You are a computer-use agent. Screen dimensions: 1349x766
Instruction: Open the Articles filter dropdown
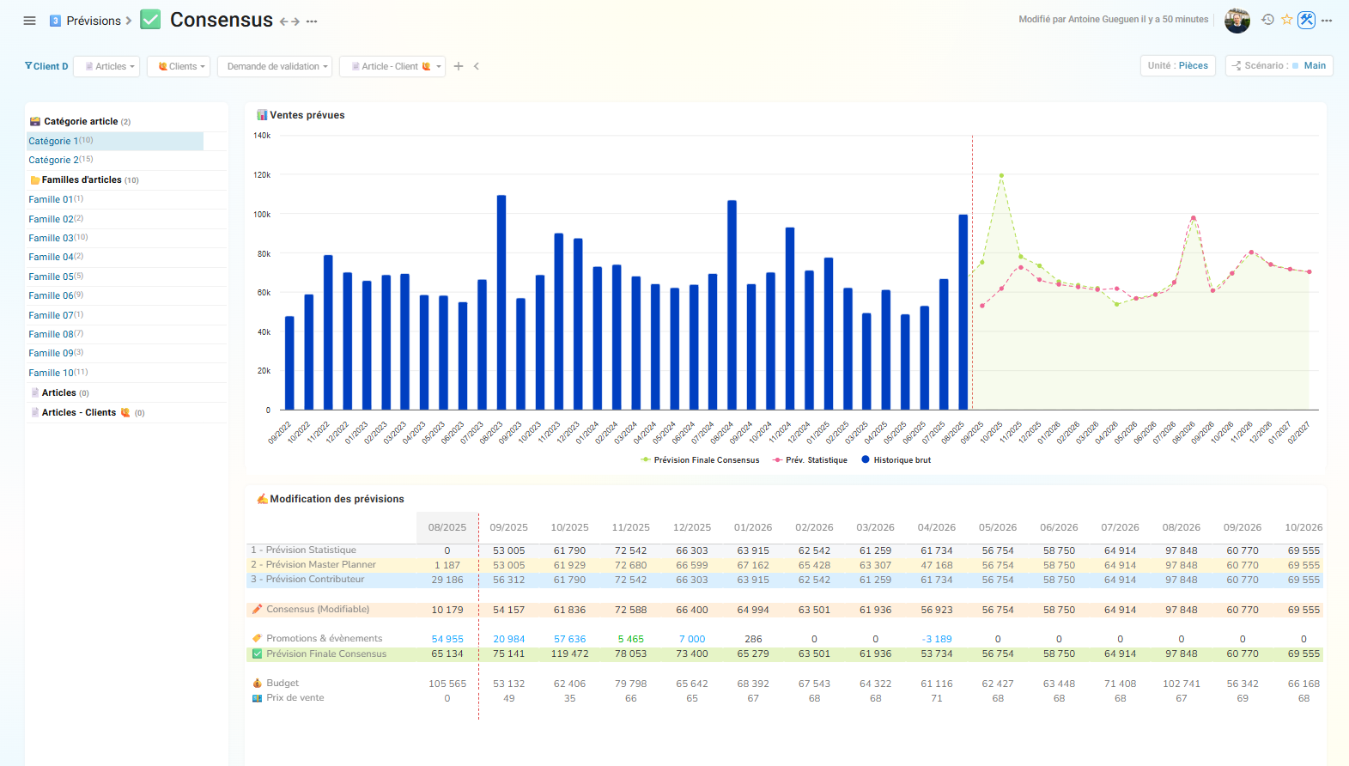(x=107, y=66)
